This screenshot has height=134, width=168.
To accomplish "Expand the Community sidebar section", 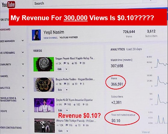I will coord(23,64).
